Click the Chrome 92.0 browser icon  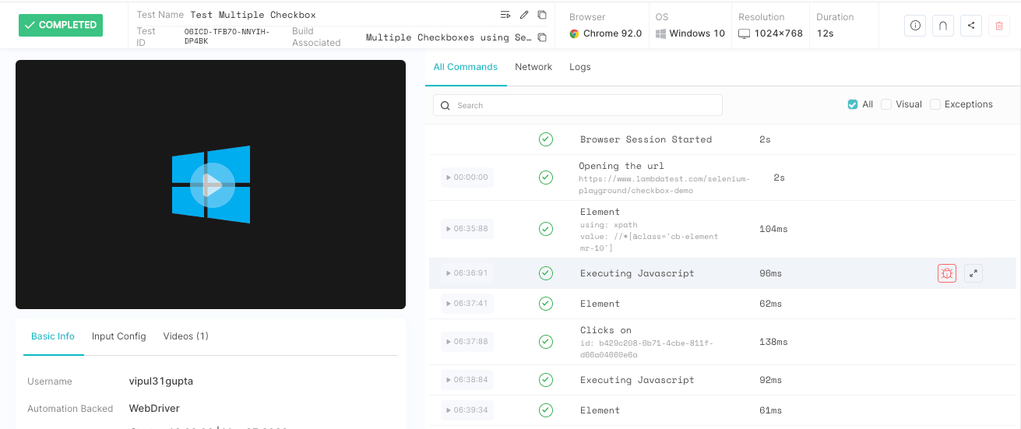tap(574, 33)
